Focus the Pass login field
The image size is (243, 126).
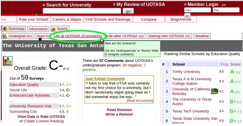click(x=226, y=10)
